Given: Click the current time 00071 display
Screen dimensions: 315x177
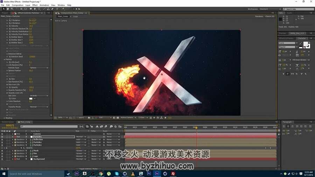Looking at the screenshot, I should 10,126.
